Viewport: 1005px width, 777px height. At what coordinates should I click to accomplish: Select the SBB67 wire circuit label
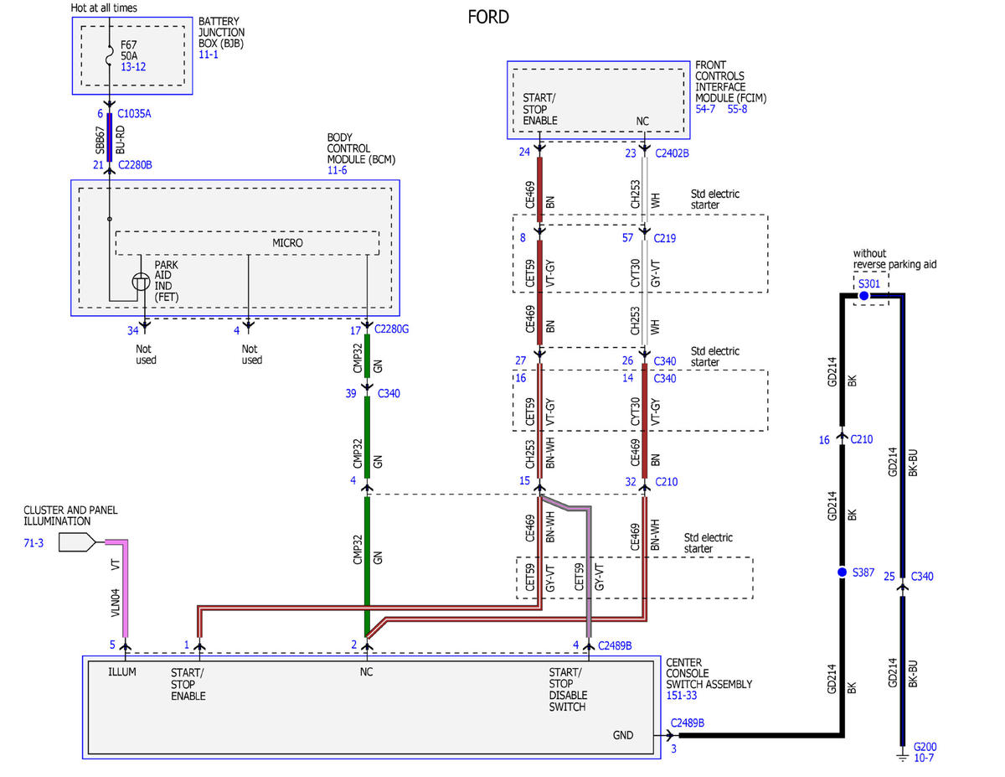click(99, 139)
